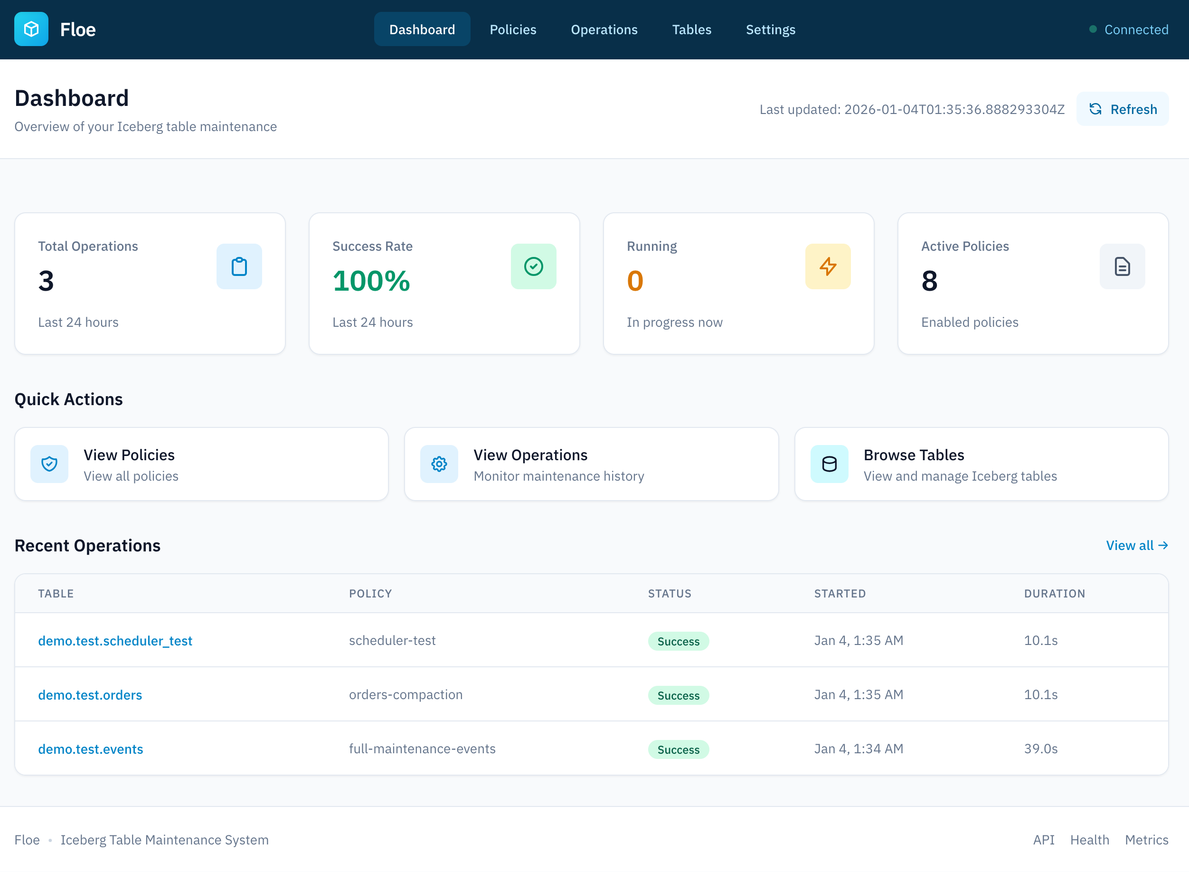Click the refresh arrows icon inside Refresh button
Image resolution: width=1189 pixels, height=872 pixels.
point(1096,109)
